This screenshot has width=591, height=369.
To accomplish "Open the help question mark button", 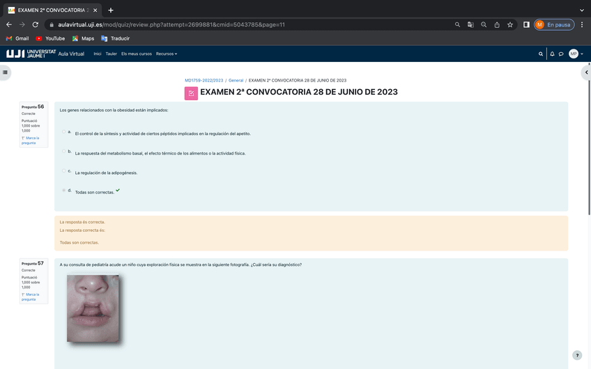I will tap(576, 355).
